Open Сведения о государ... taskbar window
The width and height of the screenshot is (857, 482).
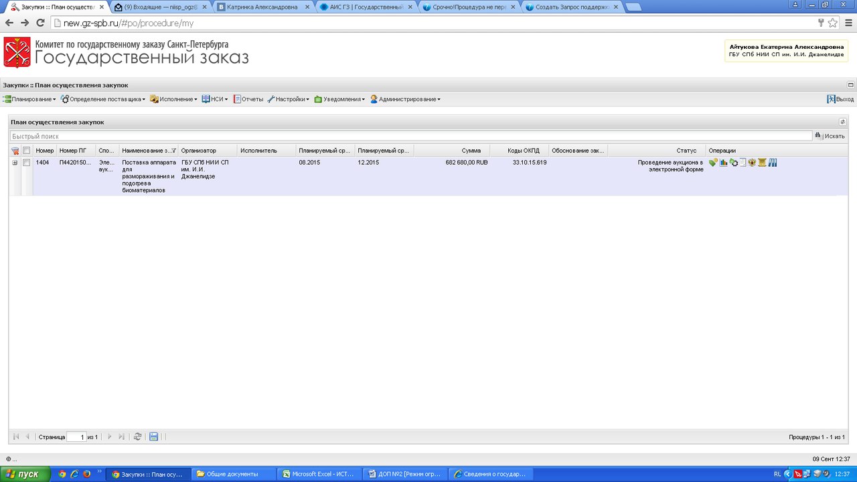pos(491,474)
